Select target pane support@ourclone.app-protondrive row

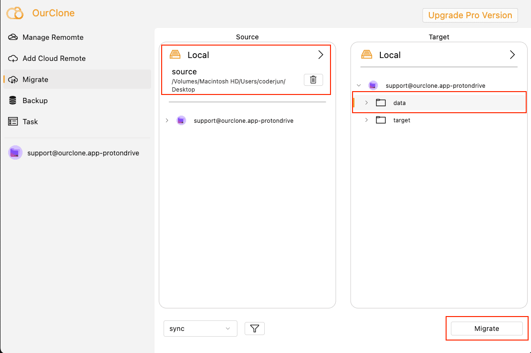[439, 85]
